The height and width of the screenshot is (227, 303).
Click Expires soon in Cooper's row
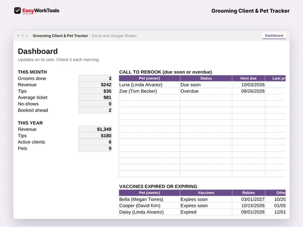[206, 206]
